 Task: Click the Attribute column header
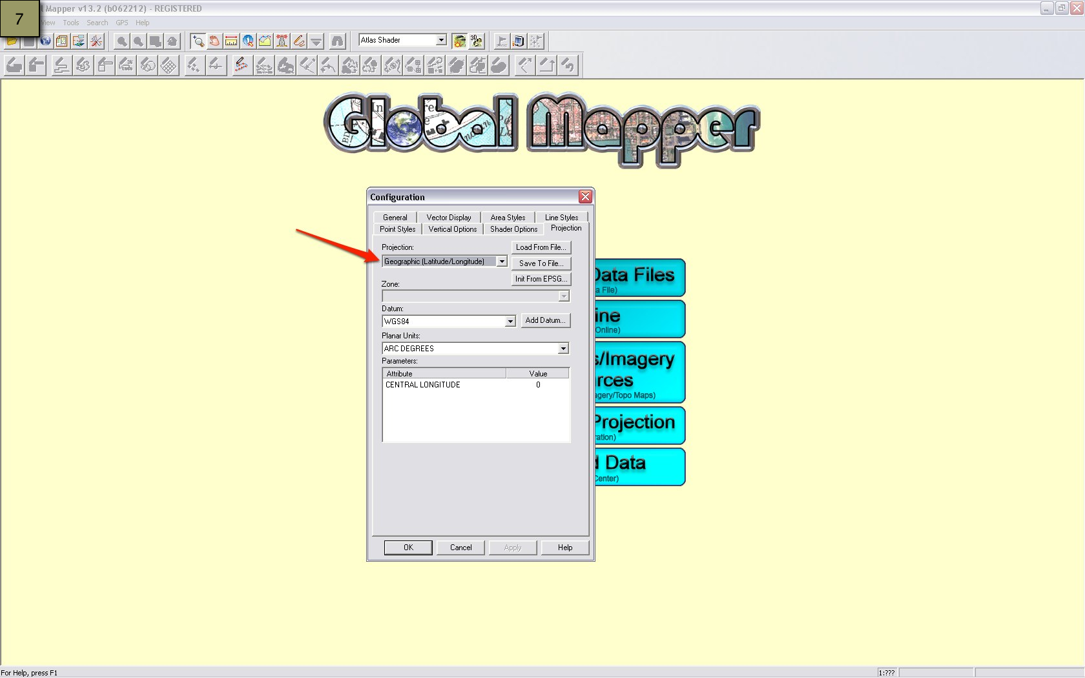(x=444, y=373)
